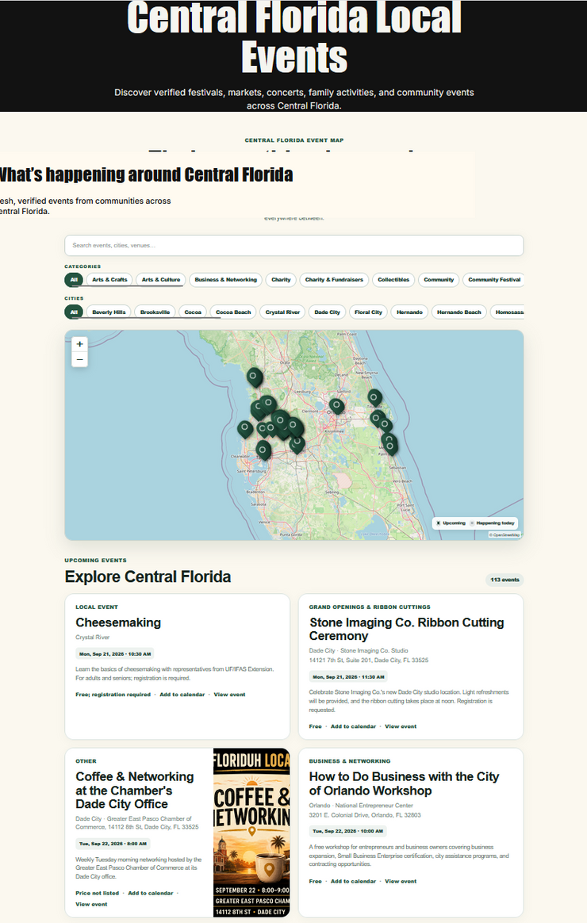Click the Explore Central Florida heading
The image size is (587, 923).
148,577
